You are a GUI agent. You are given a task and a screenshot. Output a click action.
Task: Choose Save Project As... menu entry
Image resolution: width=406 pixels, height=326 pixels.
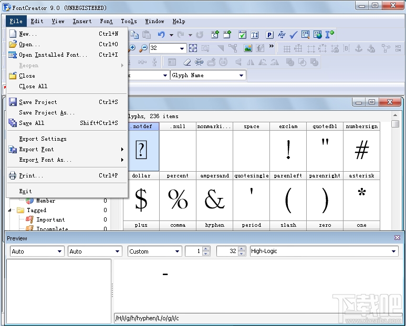click(x=67, y=112)
